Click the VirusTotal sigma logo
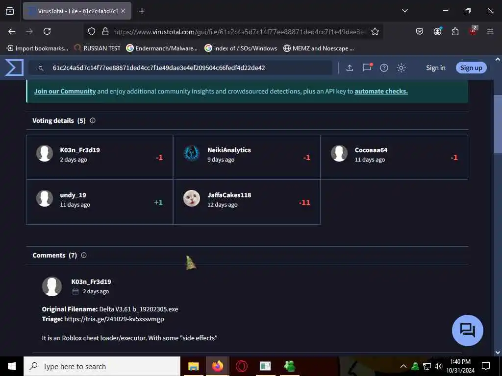The image size is (502, 376). coord(14,68)
